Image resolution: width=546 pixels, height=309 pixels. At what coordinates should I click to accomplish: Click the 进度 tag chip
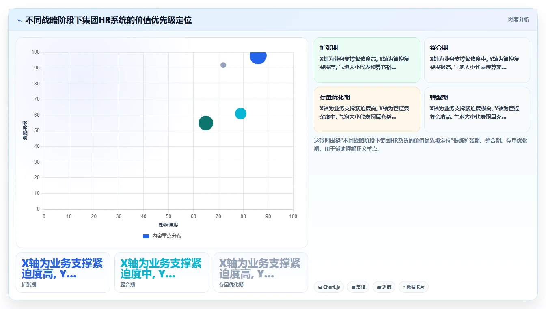coord(384,287)
